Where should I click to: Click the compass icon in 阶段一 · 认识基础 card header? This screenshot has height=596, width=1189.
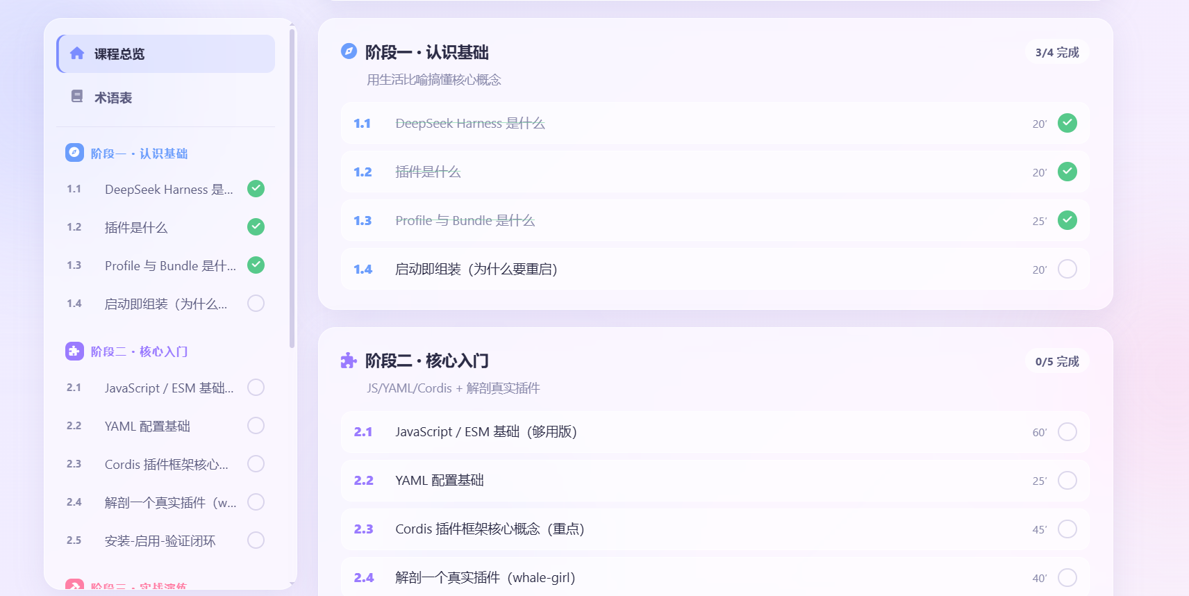pyautogui.click(x=349, y=51)
